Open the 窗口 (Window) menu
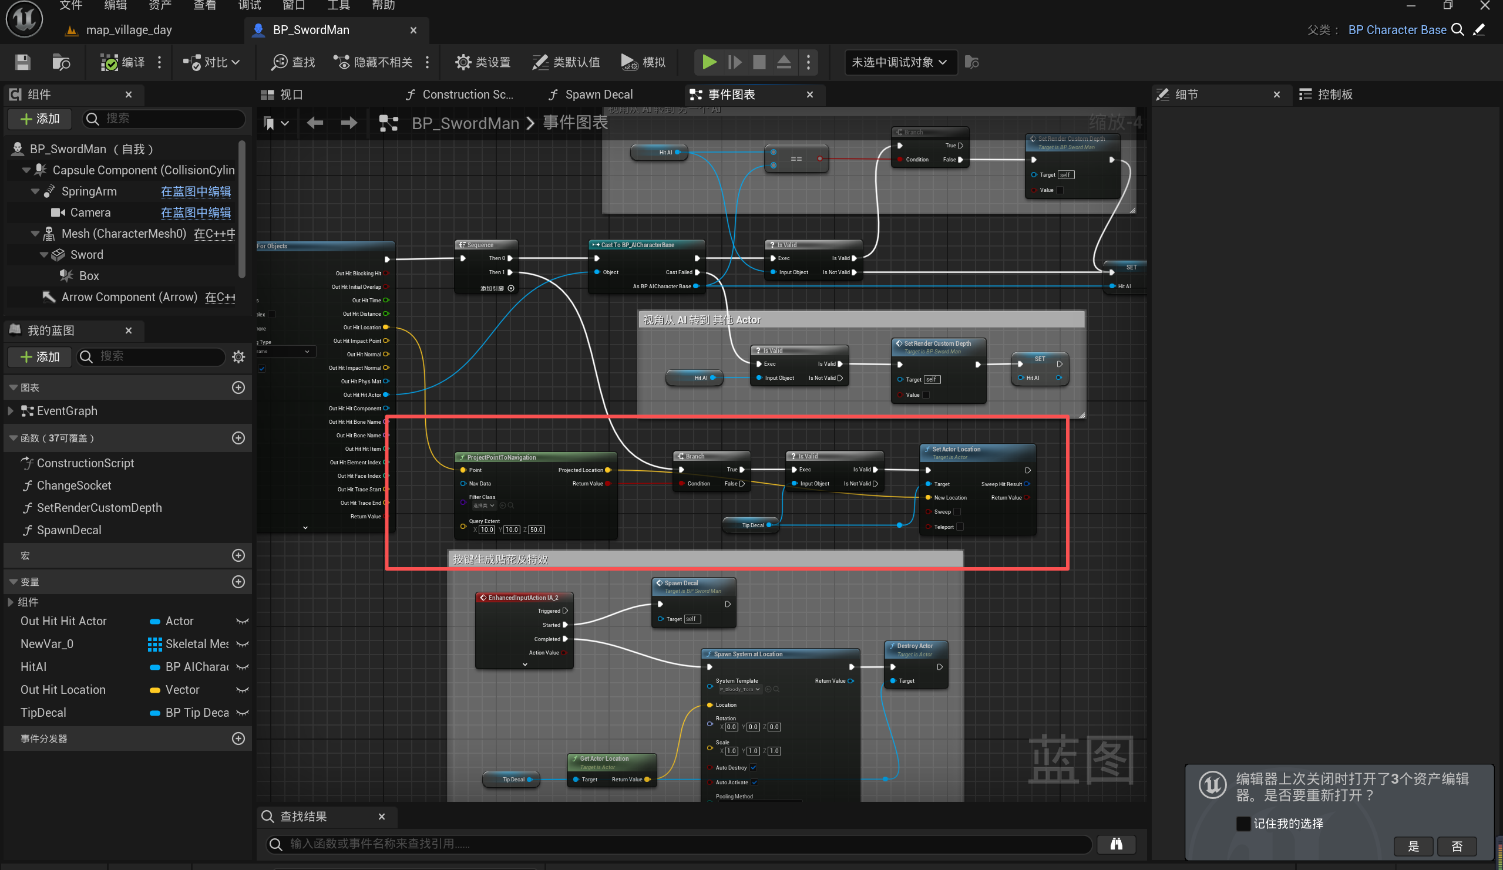This screenshot has width=1503, height=870. [293, 6]
